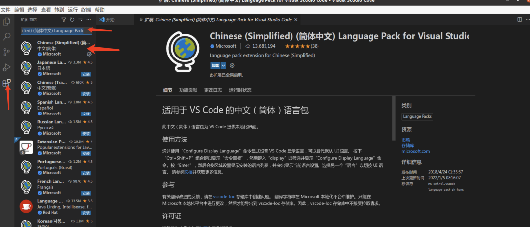Click the vscode-loc repository link

pos(224,196)
